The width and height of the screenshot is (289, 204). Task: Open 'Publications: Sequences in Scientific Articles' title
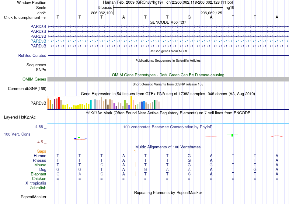point(168,61)
